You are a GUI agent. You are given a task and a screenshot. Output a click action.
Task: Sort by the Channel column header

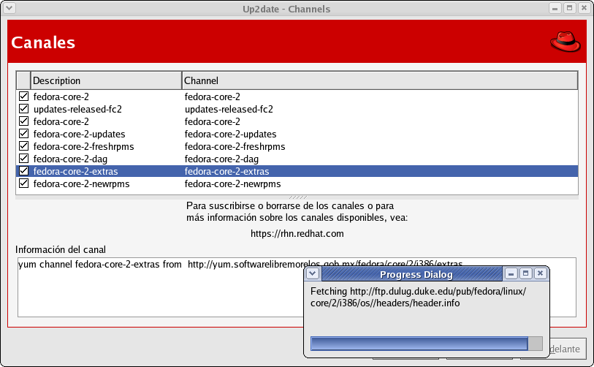pos(380,80)
